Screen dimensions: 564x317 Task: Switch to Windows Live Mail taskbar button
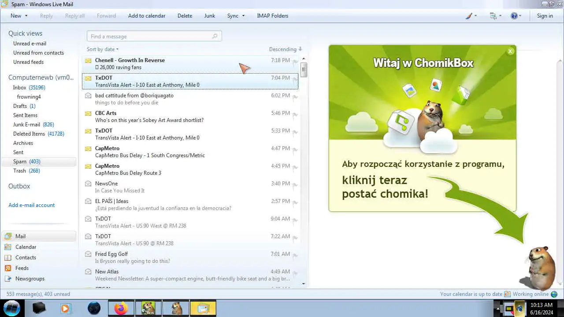(203, 308)
